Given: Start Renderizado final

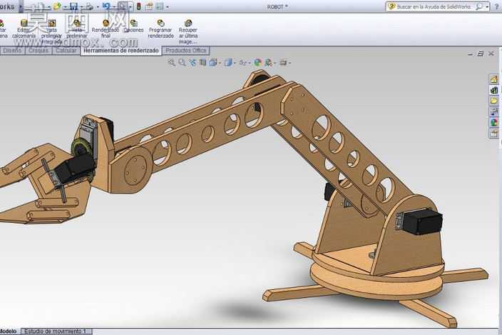Looking at the screenshot, I should point(106,29).
